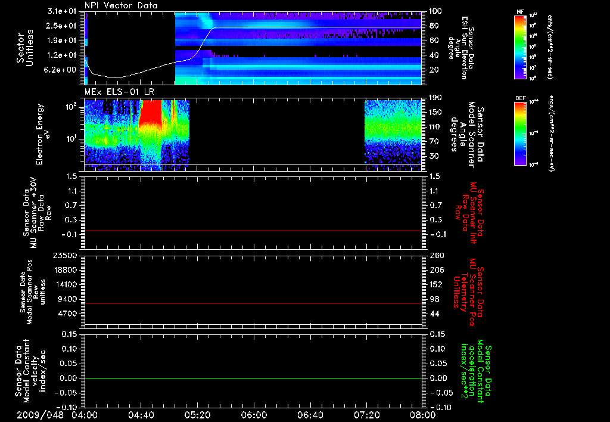Click the green velocity line in bottom panel
The image size is (610, 422).
tap(253, 378)
